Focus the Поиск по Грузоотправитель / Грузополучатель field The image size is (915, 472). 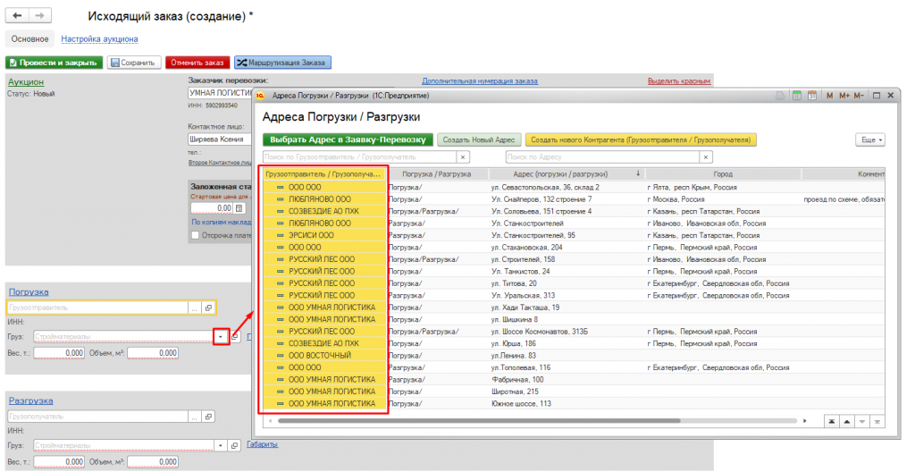click(359, 157)
